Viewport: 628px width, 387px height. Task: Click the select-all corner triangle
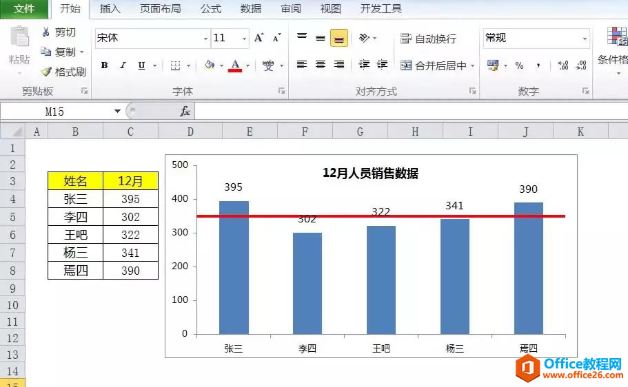pyautogui.click(x=12, y=132)
